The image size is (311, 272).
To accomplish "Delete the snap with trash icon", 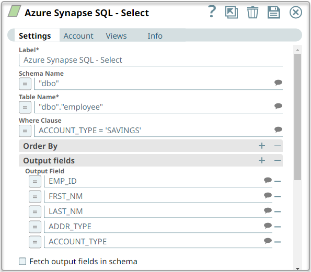I will point(252,13).
